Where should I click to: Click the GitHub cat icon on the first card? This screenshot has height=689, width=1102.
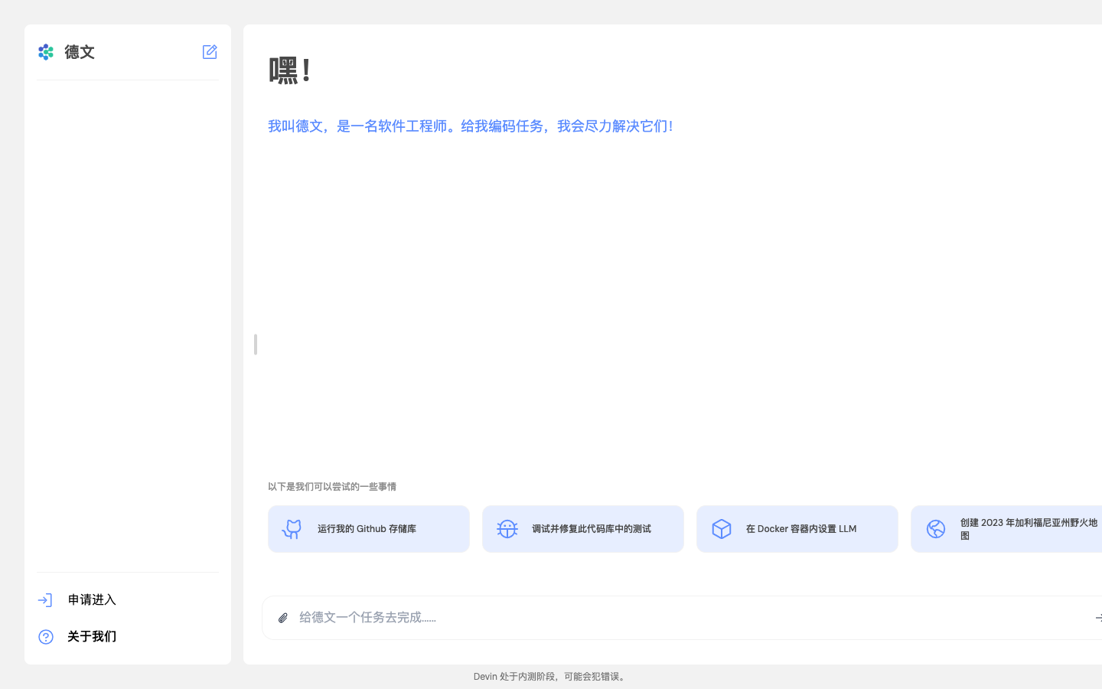point(292,528)
